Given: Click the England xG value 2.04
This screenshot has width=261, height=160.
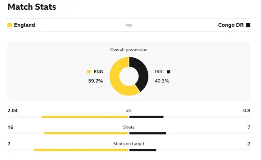Looking at the screenshot, I should tap(13, 110).
